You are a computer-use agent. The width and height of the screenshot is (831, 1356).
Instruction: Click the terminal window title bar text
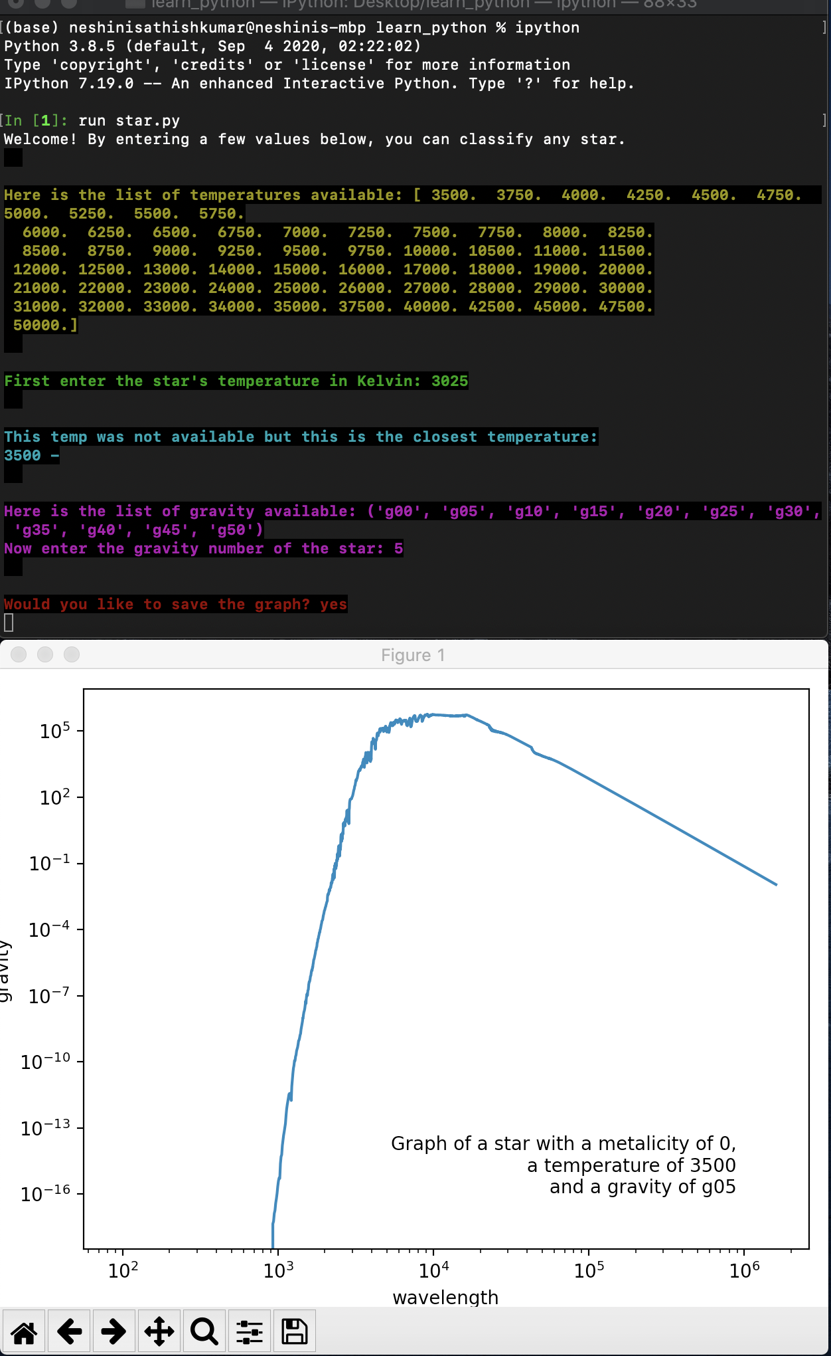tap(423, 4)
